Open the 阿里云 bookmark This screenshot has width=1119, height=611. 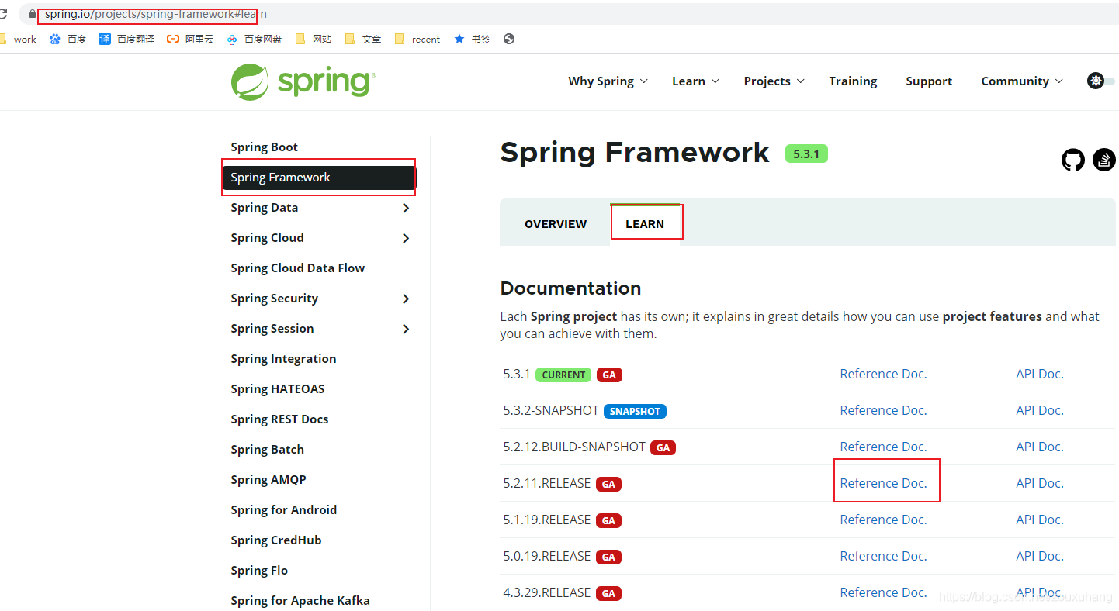coord(190,39)
